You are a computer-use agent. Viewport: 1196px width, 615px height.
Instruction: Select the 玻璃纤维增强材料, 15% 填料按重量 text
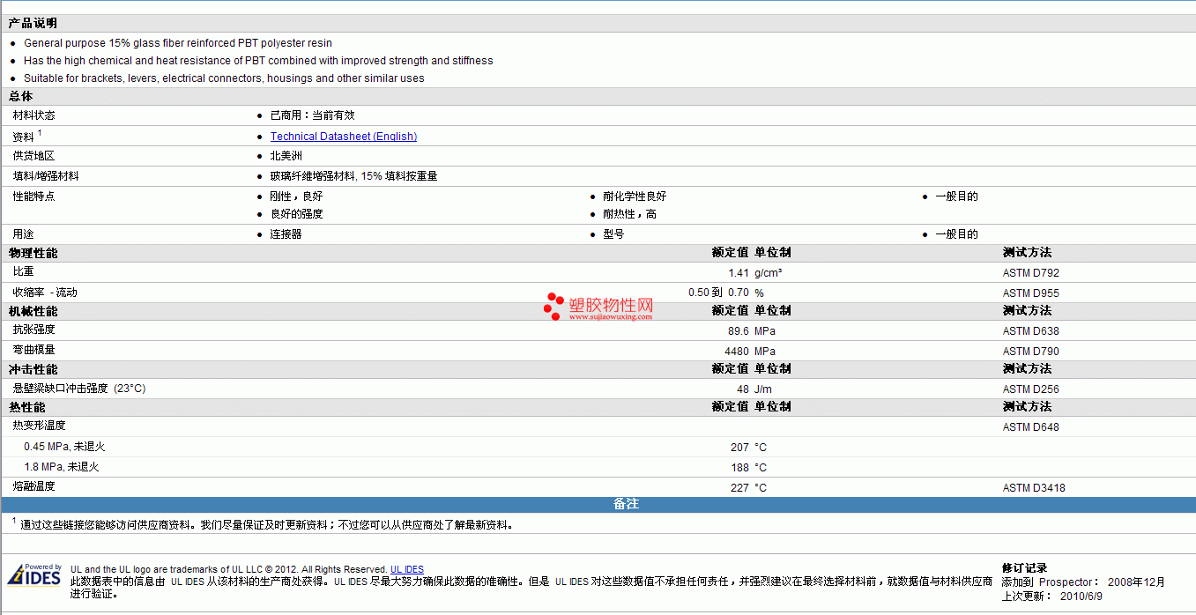(354, 176)
